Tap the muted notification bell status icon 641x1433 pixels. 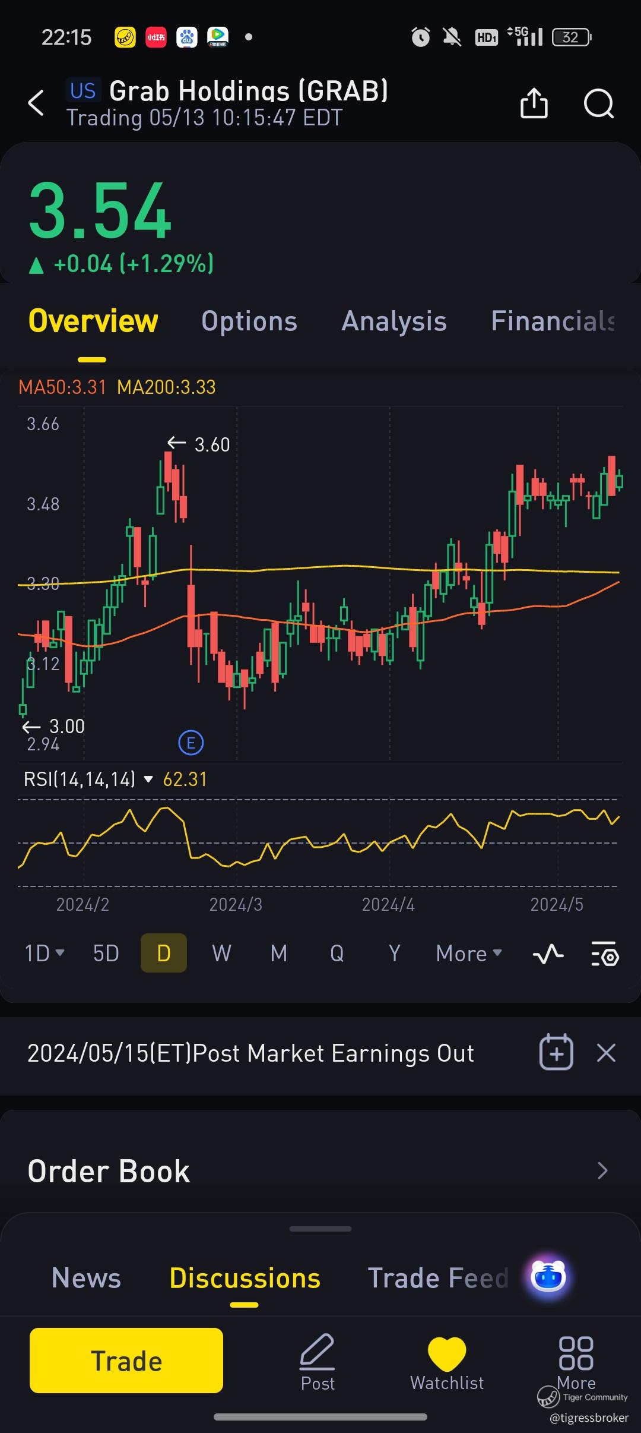click(x=452, y=37)
